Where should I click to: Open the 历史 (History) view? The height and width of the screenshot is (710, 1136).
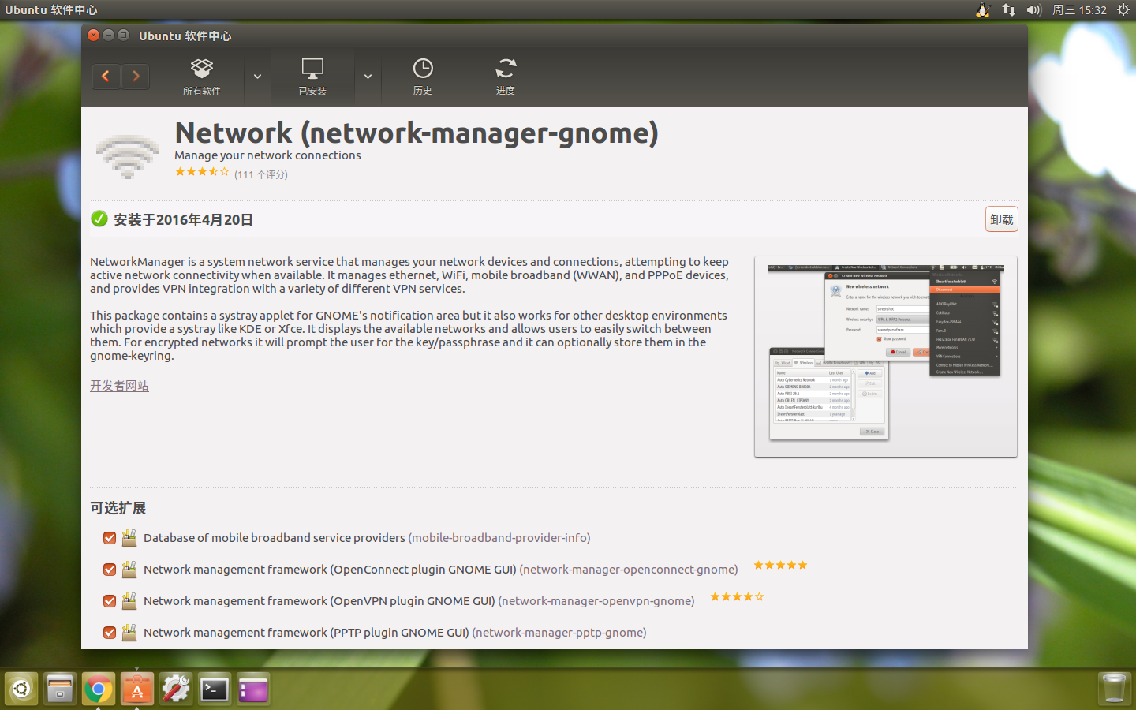coord(423,77)
